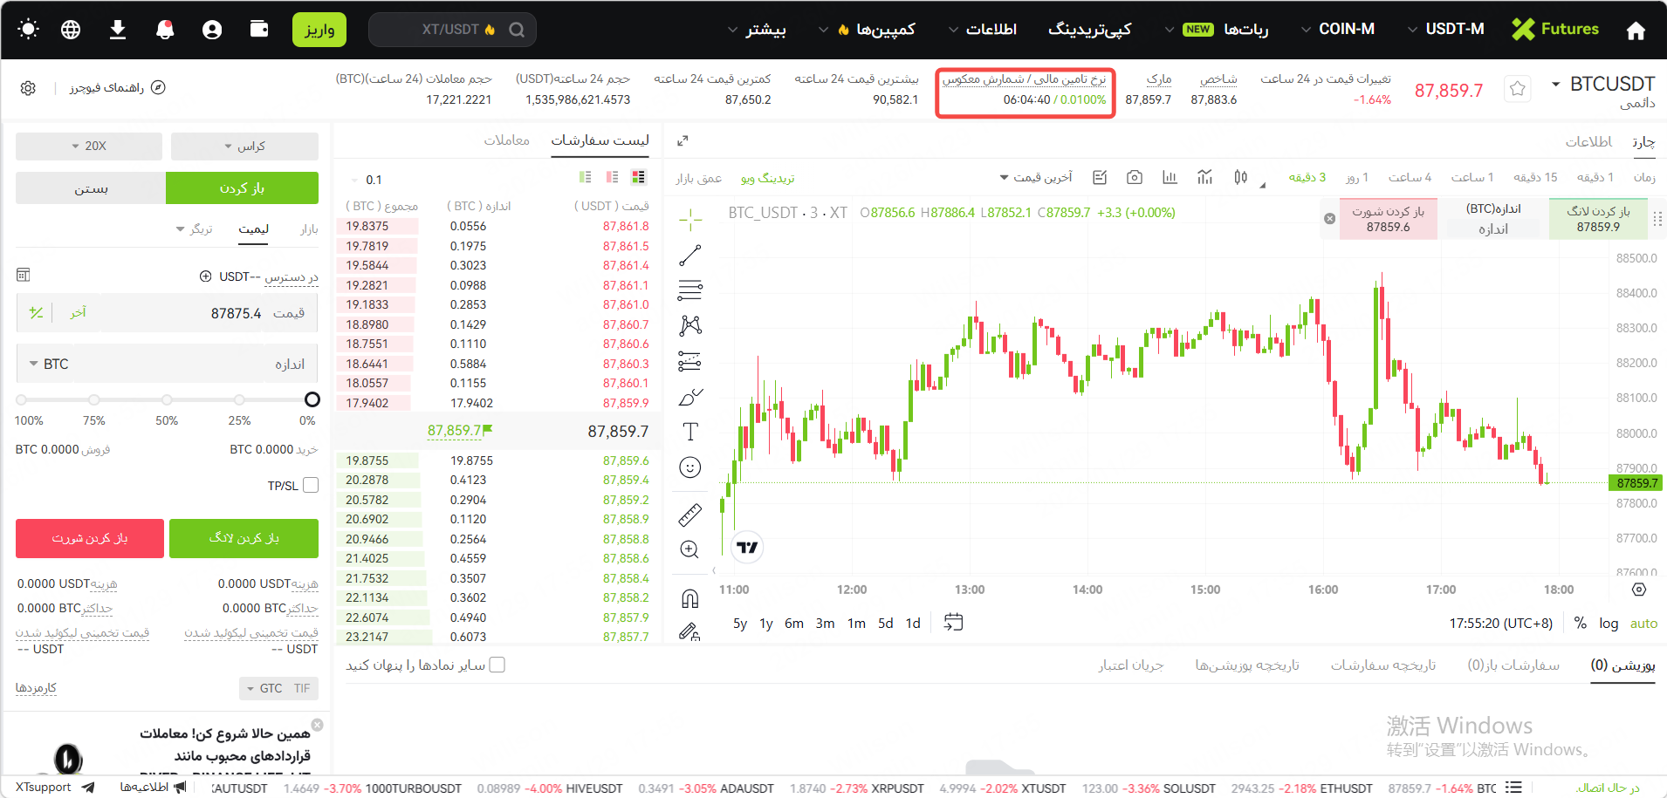Image resolution: width=1667 pixels, height=798 pixels.
Task: Open the 20X leverage dropdown
Action: tap(89, 147)
